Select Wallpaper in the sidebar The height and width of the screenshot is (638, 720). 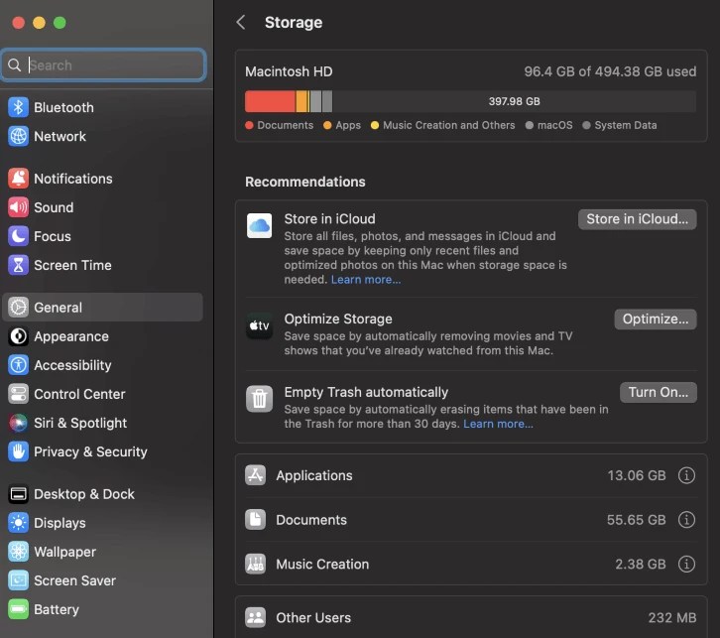(x=103, y=552)
